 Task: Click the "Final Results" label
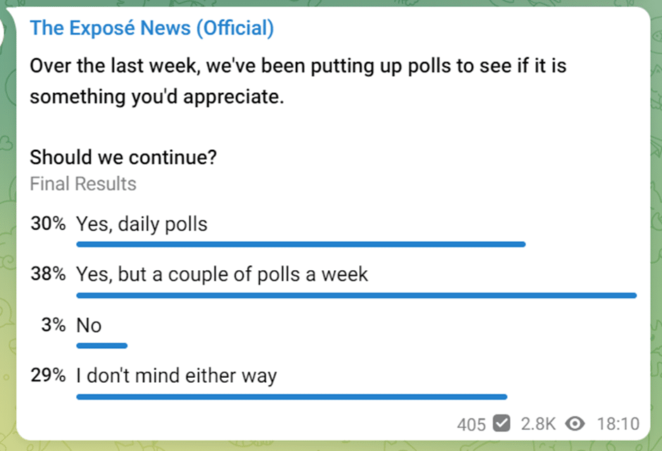(83, 184)
